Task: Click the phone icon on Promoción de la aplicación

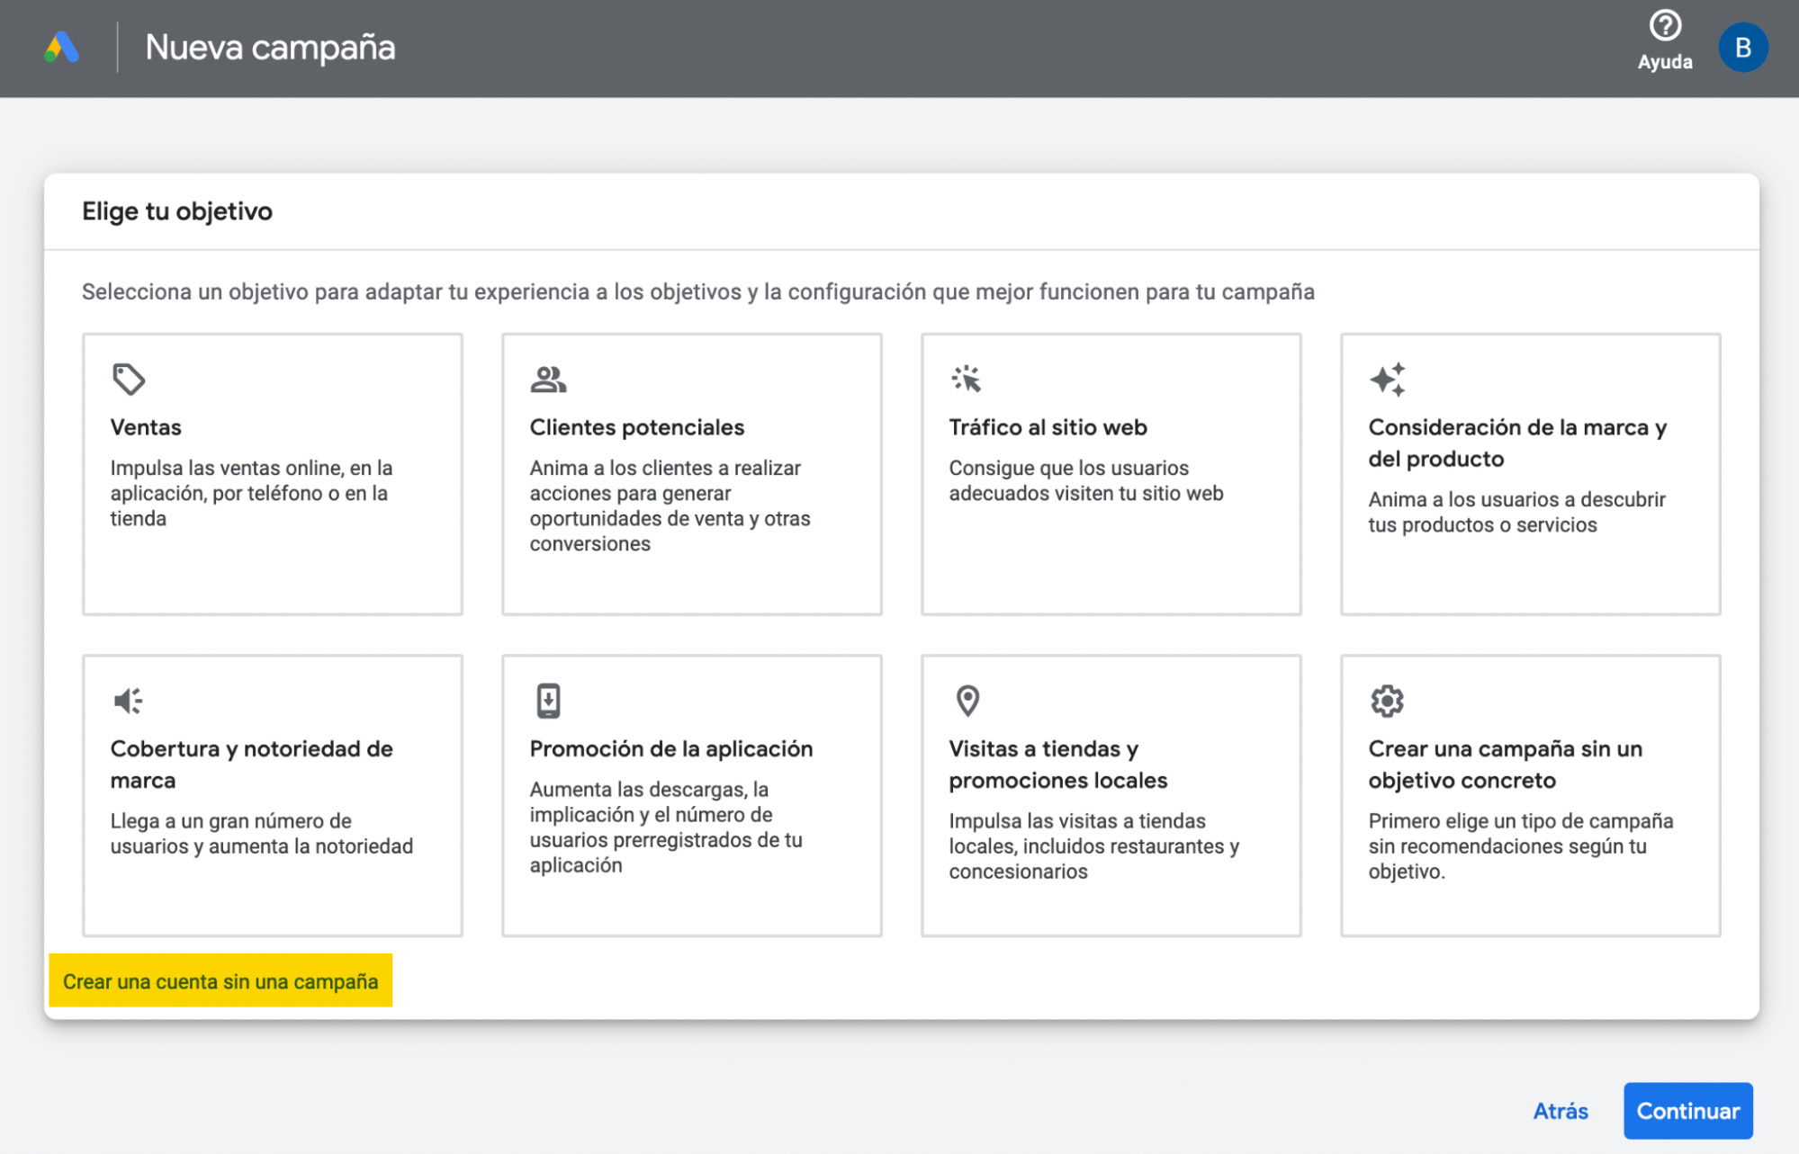Action: (547, 700)
